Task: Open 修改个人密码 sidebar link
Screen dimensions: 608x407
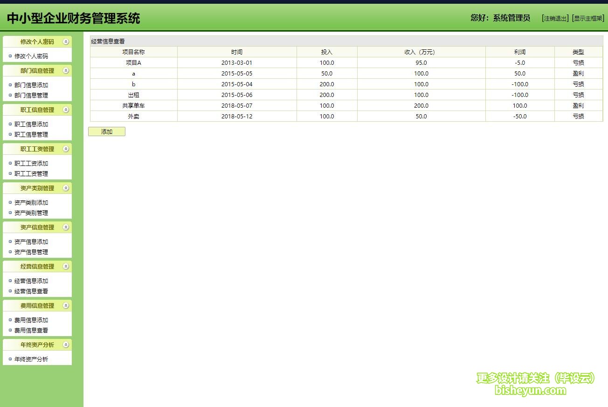Action: [31, 56]
